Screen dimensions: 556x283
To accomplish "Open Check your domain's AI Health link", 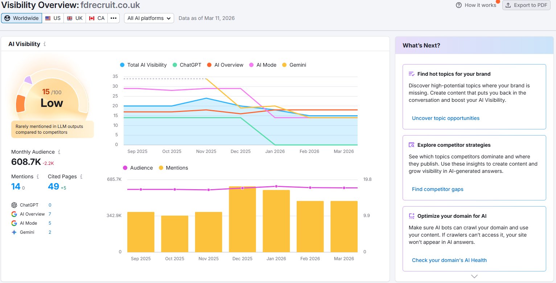I will (x=449, y=260).
